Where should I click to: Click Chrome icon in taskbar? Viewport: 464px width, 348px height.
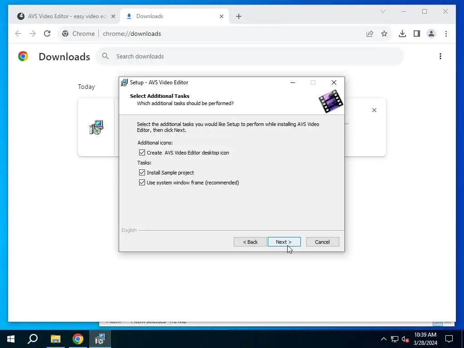(x=78, y=339)
